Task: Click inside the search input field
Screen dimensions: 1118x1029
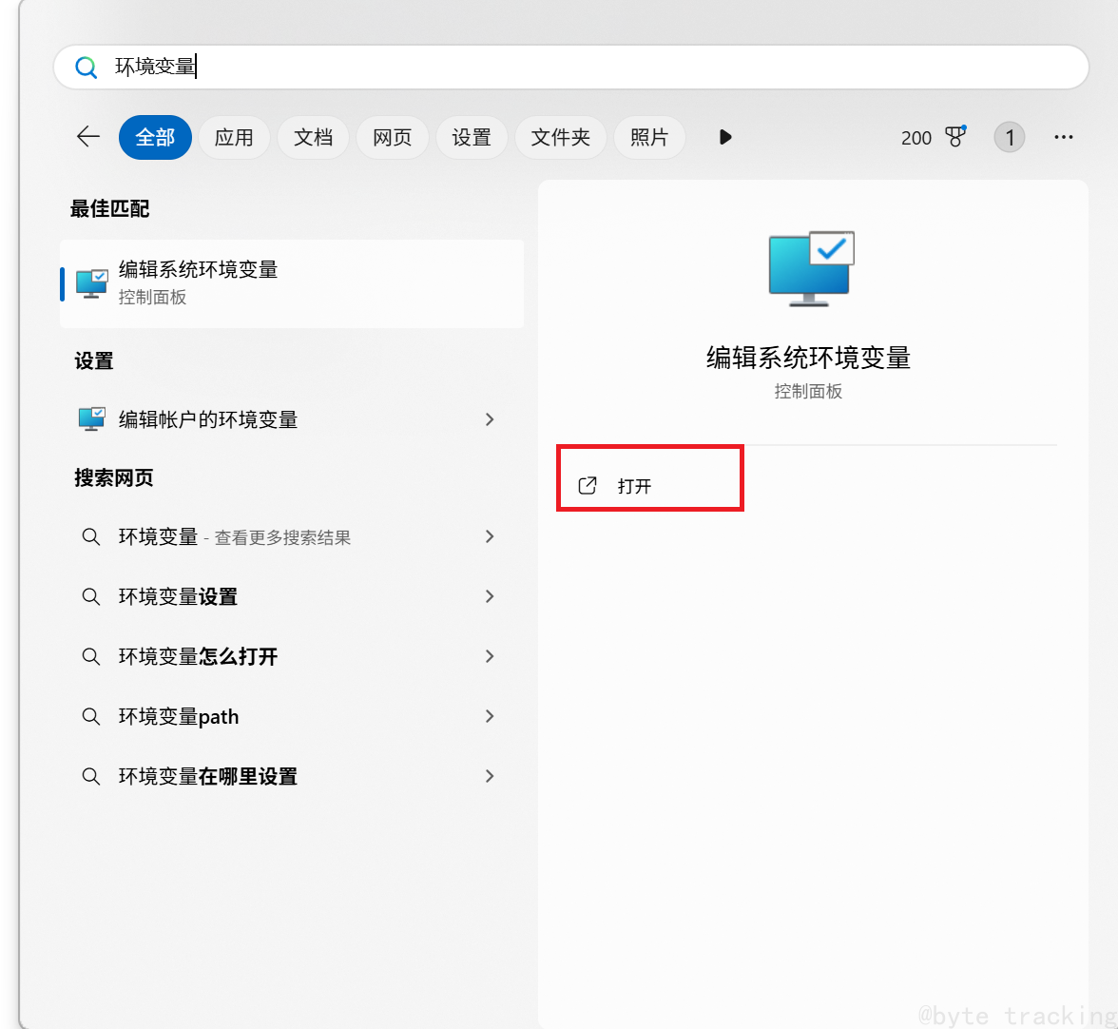Action: click(x=380, y=67)
